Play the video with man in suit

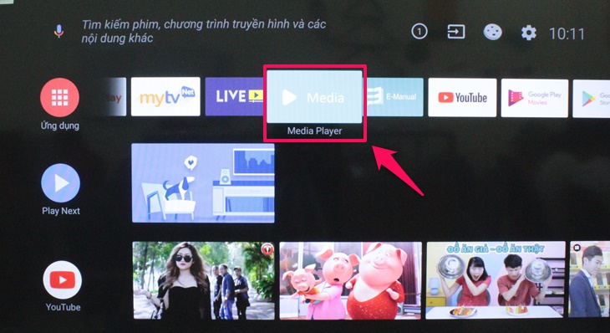tap(590, 279)
